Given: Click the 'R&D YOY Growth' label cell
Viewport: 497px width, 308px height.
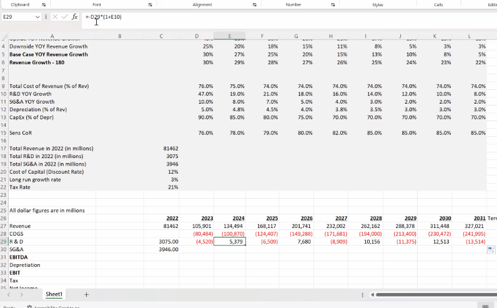Looking at the screenshot, I should pyautogui.click(x=31, y=94).
